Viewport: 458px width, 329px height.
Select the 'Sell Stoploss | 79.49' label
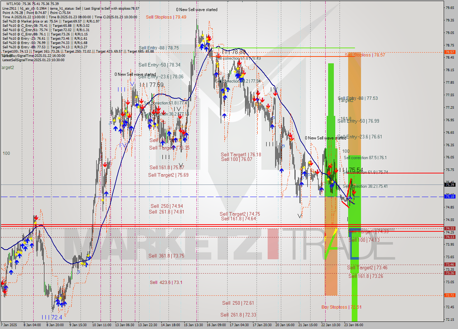point(166,17)
